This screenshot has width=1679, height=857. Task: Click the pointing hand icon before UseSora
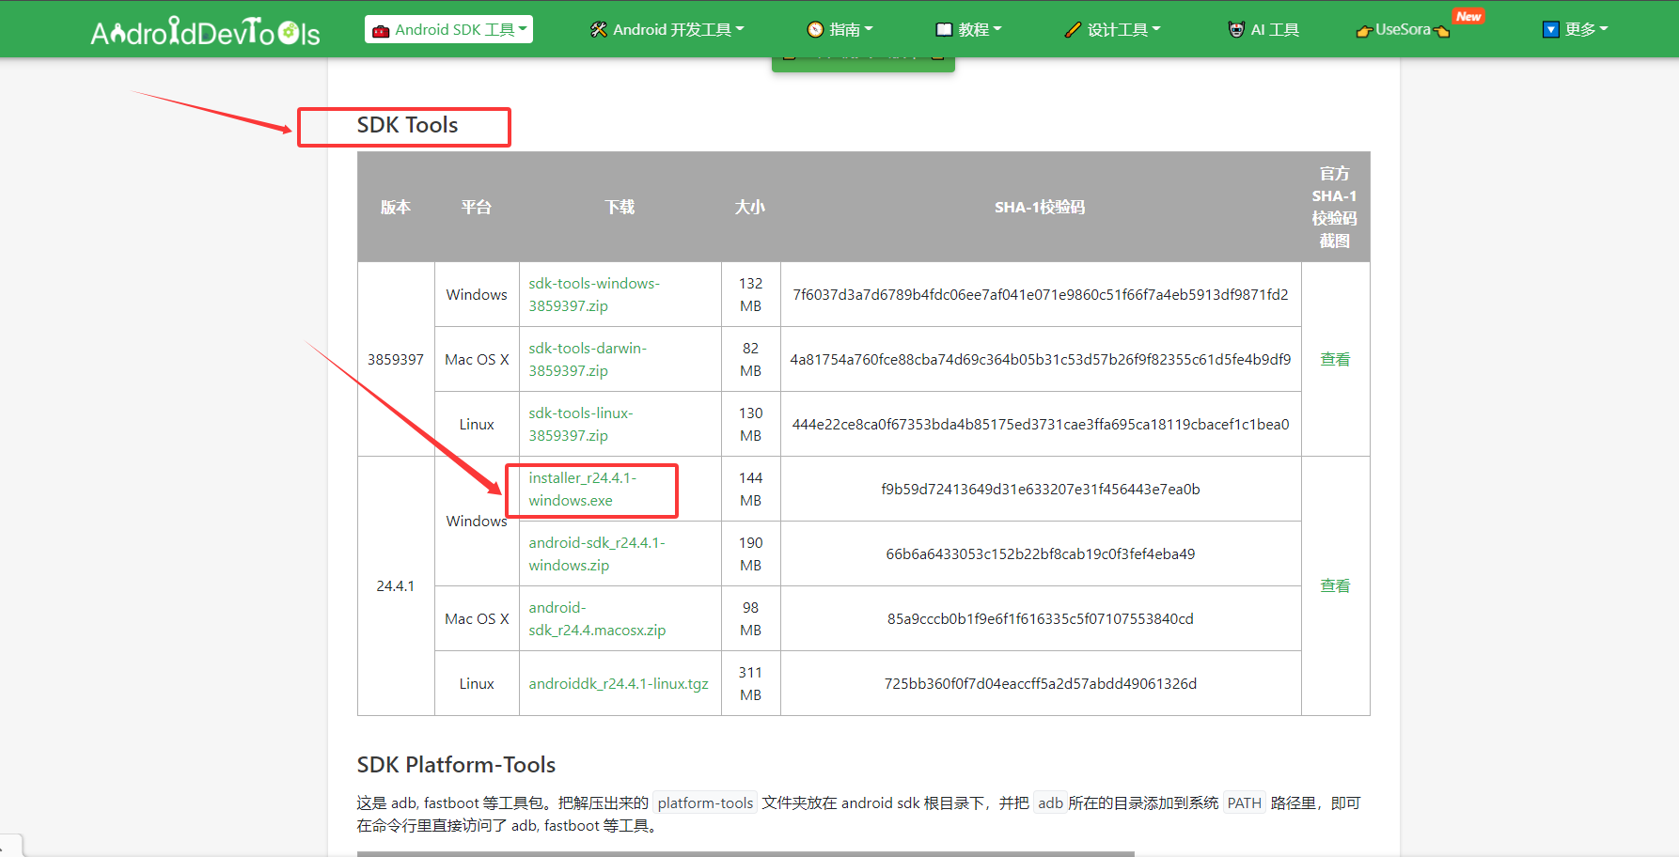(1364, 31)
